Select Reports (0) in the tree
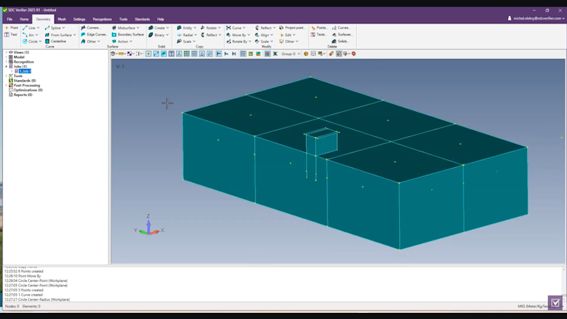The width and height of the screenshot is (567, 319). click(23, 94)
